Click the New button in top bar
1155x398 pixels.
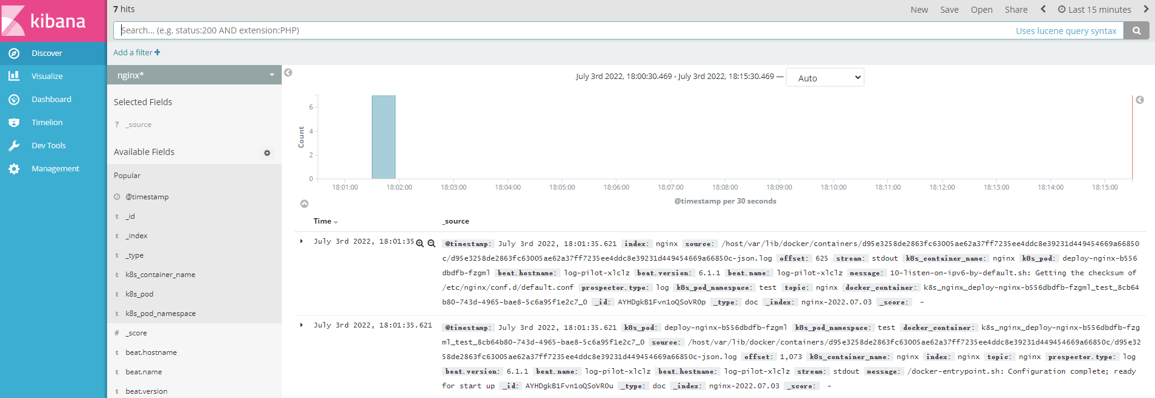[919, 10]
